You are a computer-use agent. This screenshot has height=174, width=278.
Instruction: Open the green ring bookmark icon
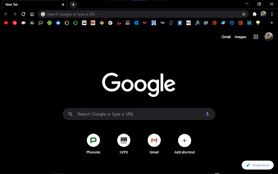pyautogui.click(x=76, y=23)
